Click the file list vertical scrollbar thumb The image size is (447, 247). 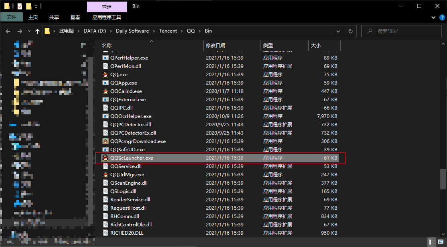coord(443,179)
